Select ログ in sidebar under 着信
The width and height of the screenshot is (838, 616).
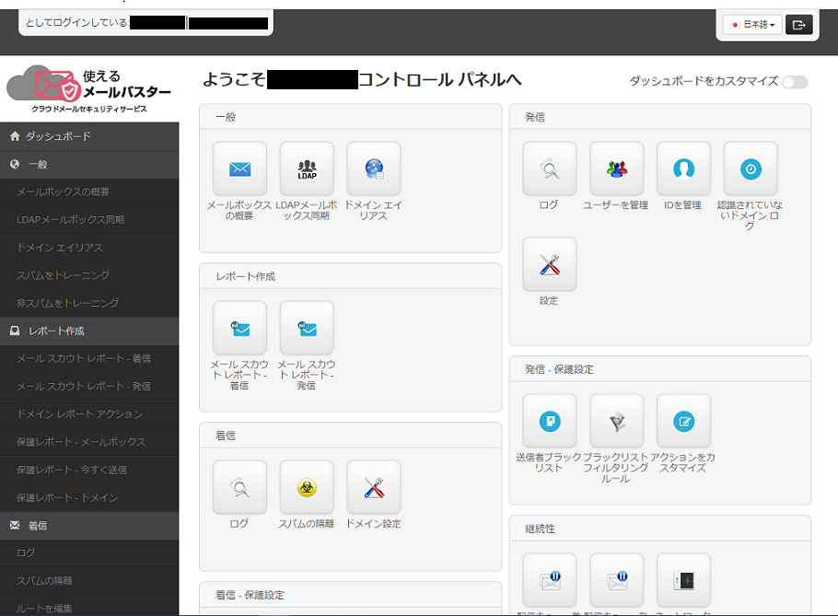[x=89, y=553]
